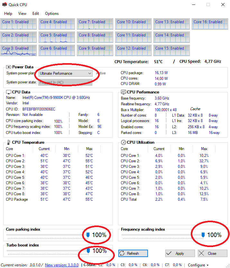Image resolution: width=230 pixels, height=268 pixels.
Task: Click the Bus x Multiplier value 100,0001 x 48
Action: (x=166, y=110)
